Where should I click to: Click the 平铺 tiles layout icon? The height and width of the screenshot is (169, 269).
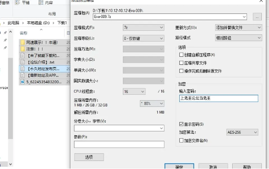click(x=18, y=3)
